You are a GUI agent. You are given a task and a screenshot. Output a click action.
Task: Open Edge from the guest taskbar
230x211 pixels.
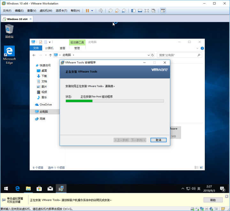(18, 189)
